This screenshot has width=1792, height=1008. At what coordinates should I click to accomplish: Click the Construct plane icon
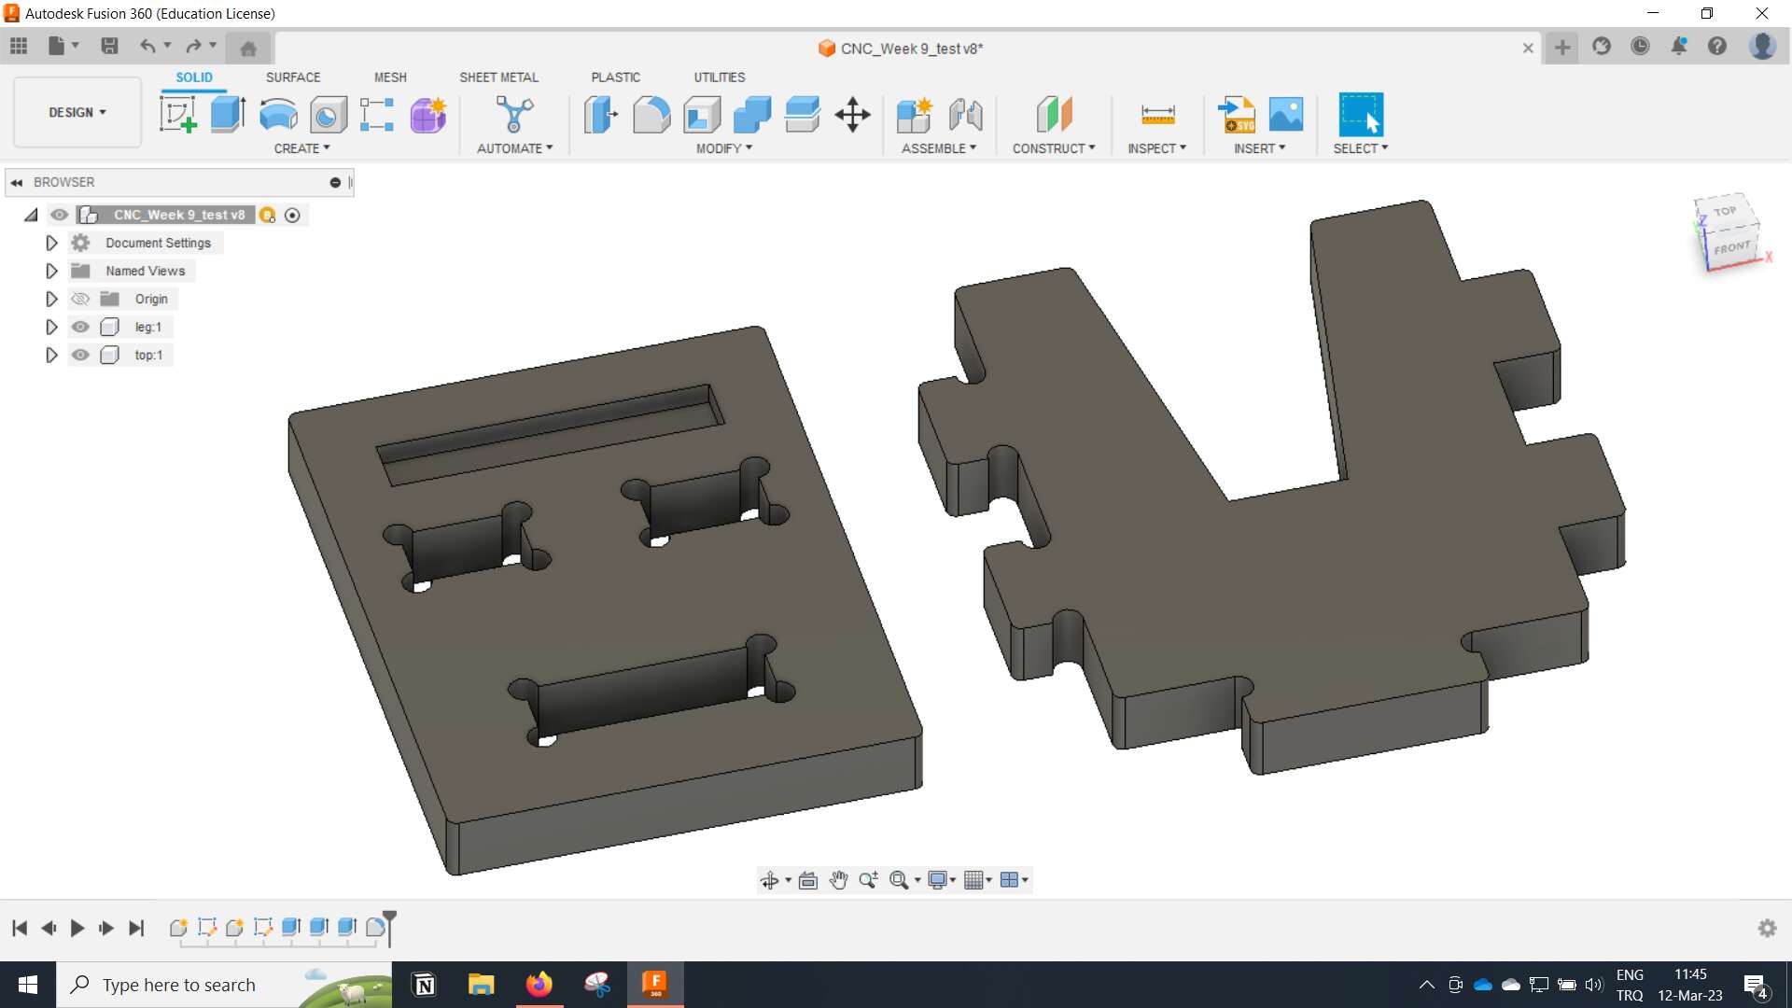coord(1054,115)
